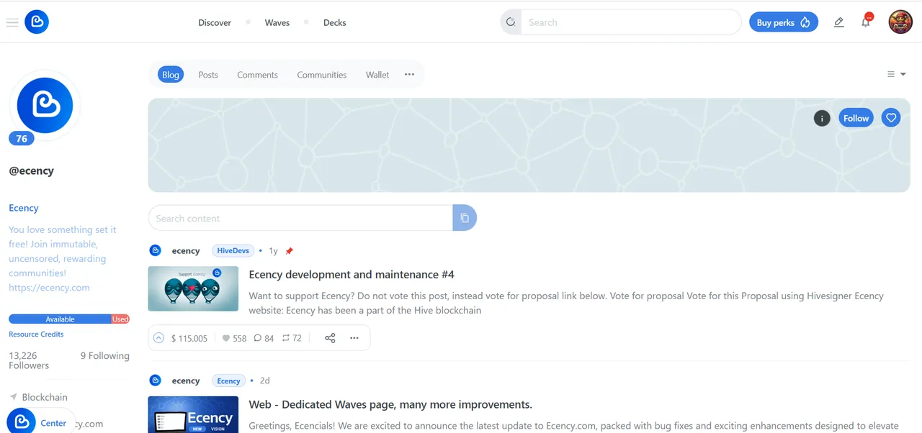Open the user avatar menu
Viewport: 922px width, 433px height.
point(900,22)
